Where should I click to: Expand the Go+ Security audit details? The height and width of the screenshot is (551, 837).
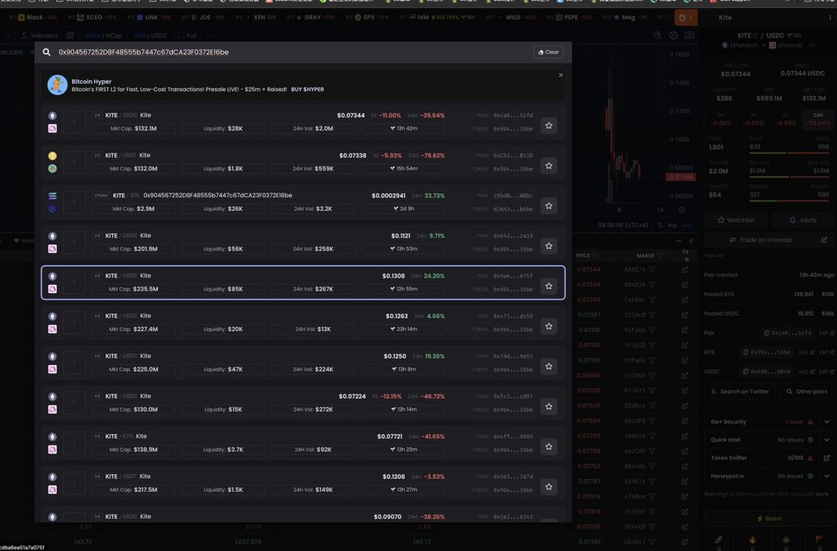[x=826, y=422]
